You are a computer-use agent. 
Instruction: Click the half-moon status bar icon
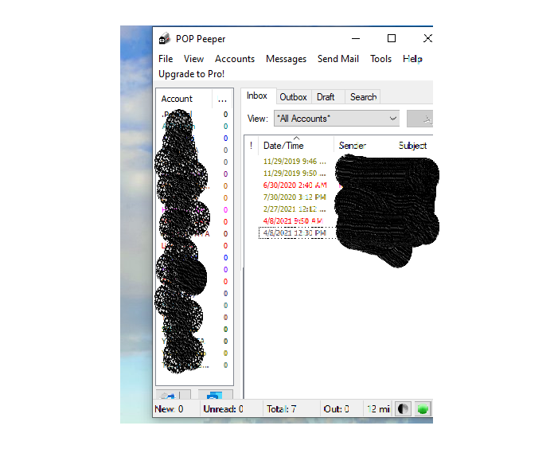(403, 409)
